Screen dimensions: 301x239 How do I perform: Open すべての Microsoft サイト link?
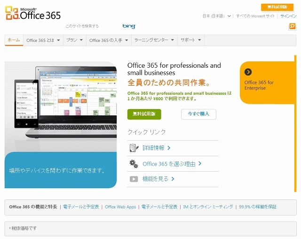pyautogui.click(x=255, y=16)
